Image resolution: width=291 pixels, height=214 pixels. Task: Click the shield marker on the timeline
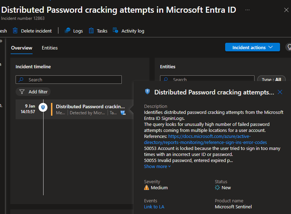[43, 107]
